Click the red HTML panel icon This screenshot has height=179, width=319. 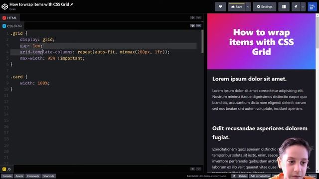(4, 18)
